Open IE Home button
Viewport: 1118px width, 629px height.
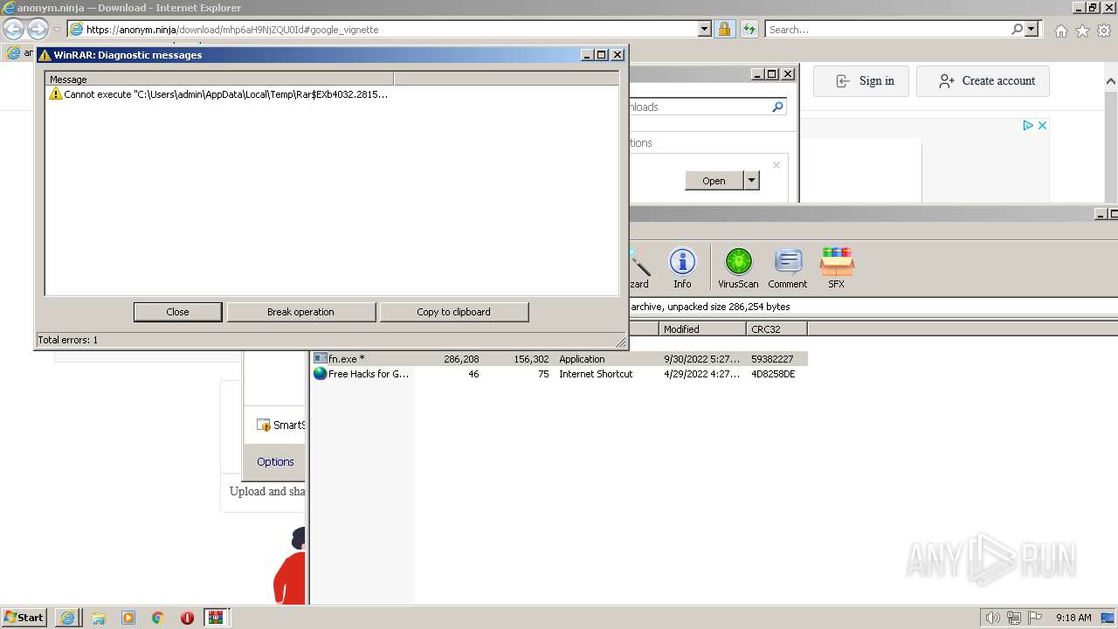pos(1060,31)
